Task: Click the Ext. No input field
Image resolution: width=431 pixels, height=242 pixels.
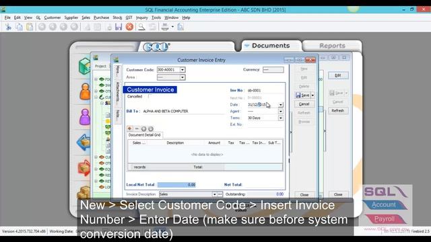Action: pyautogui.click(x=265, y=124)
